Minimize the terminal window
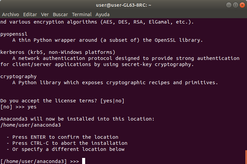Screen dimensions: 247x164 tap(229, 5)
